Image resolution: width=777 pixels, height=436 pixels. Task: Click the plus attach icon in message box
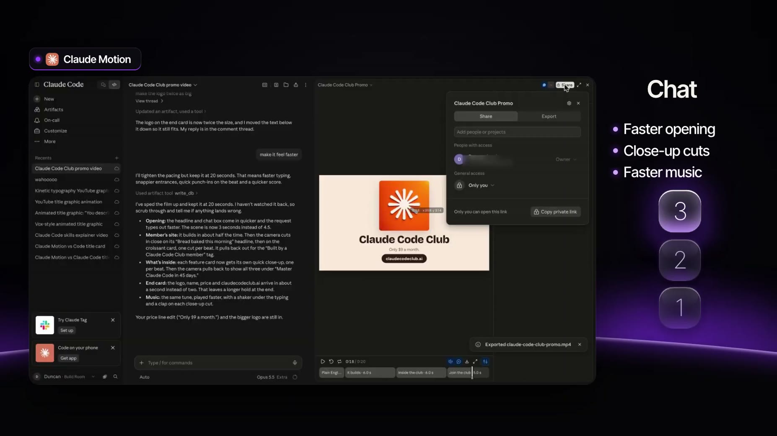pos(141,363)
